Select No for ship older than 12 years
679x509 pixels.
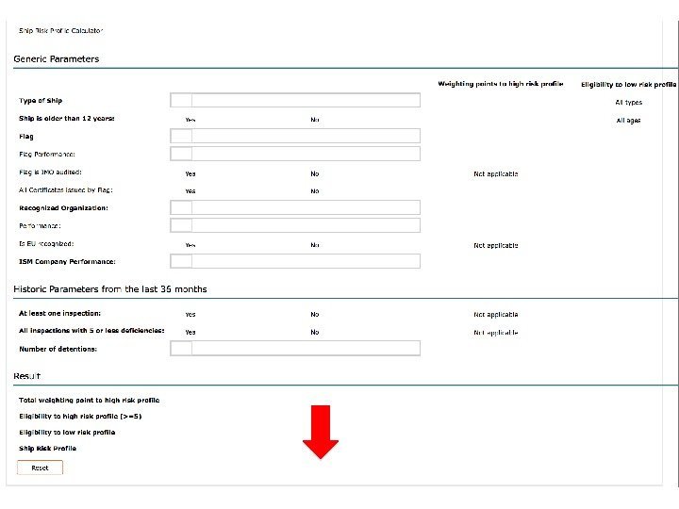(x=315, y=120)
